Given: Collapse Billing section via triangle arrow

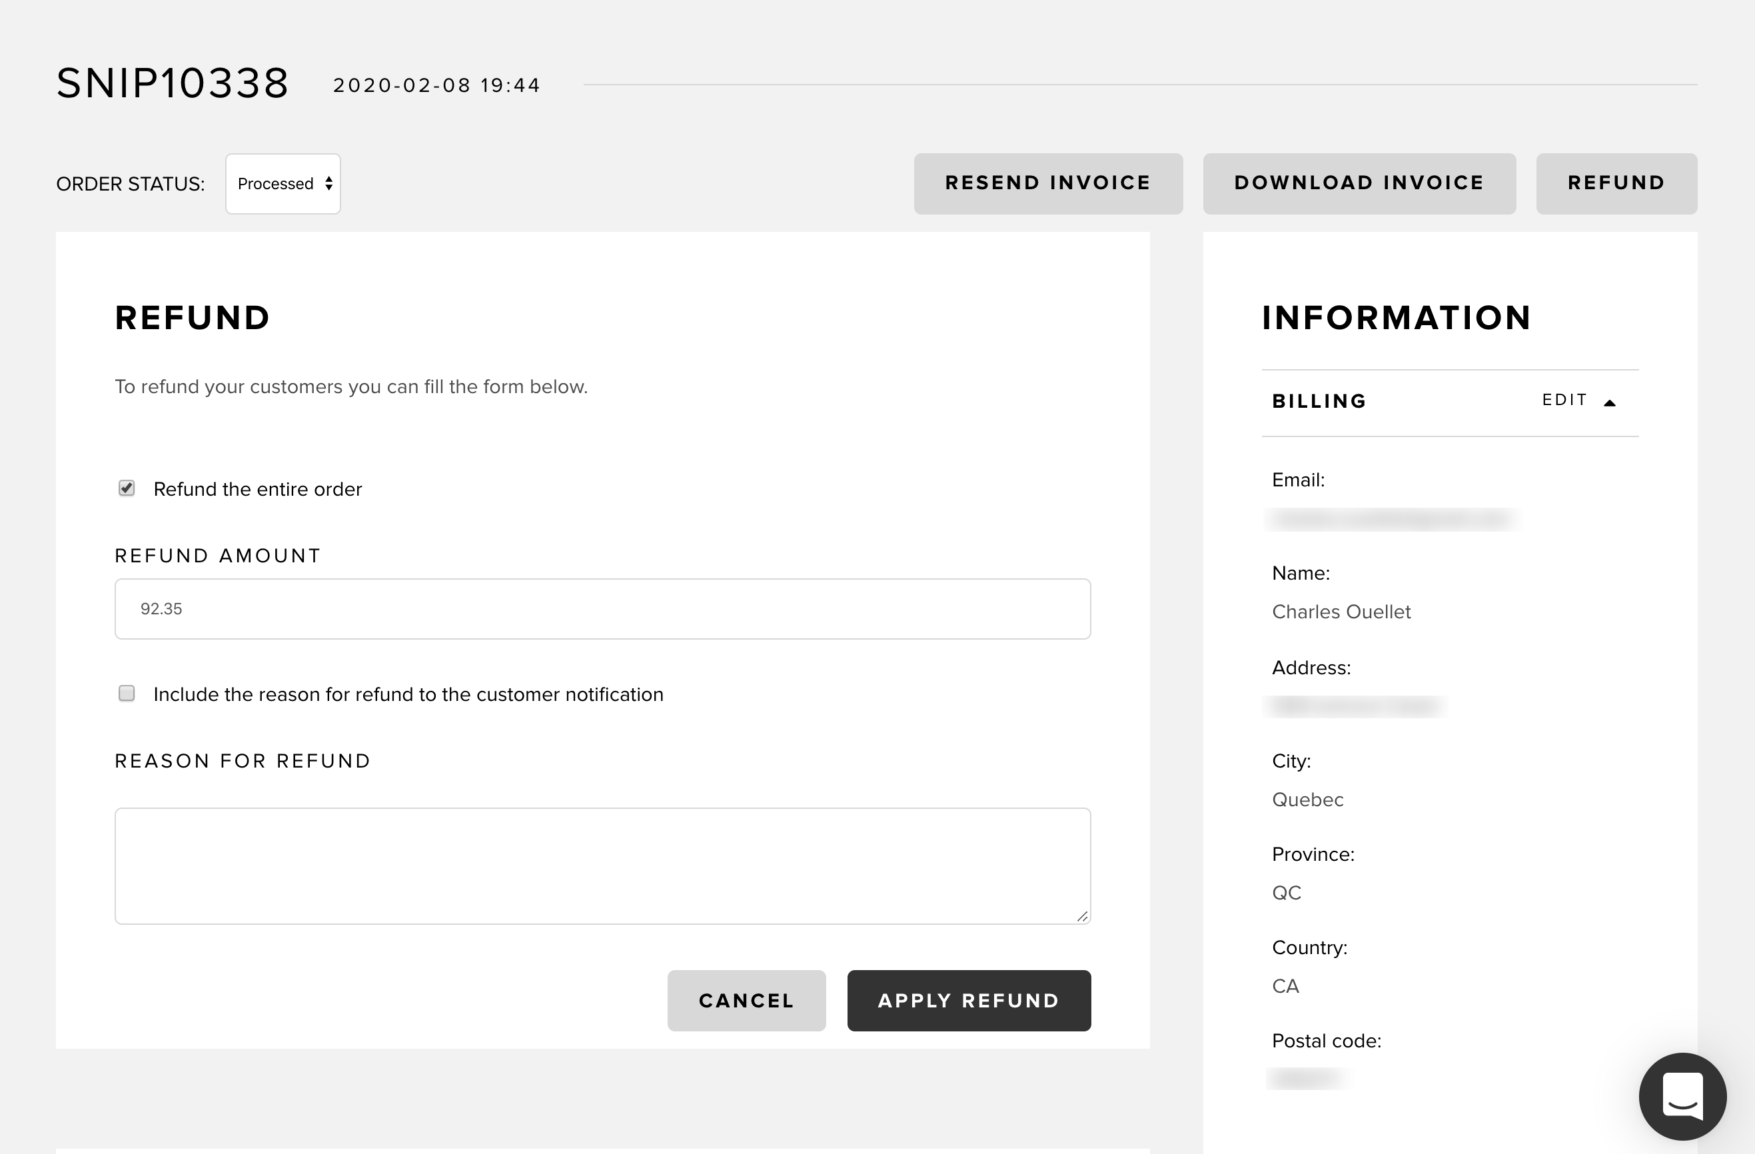Looking at the screenshot, I should (1610, 402).
